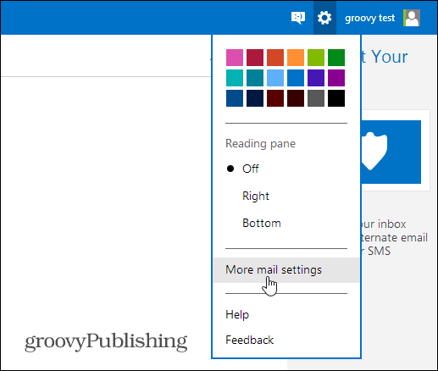Apply the lime green color swatch
Image resolution: width=438 pixels, height=371 pixels.
(316, 58)
